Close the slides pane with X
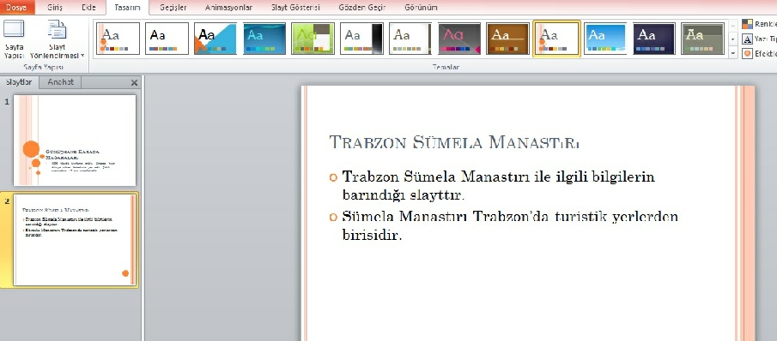Screen dimensions: 777x341 point(134,82)
